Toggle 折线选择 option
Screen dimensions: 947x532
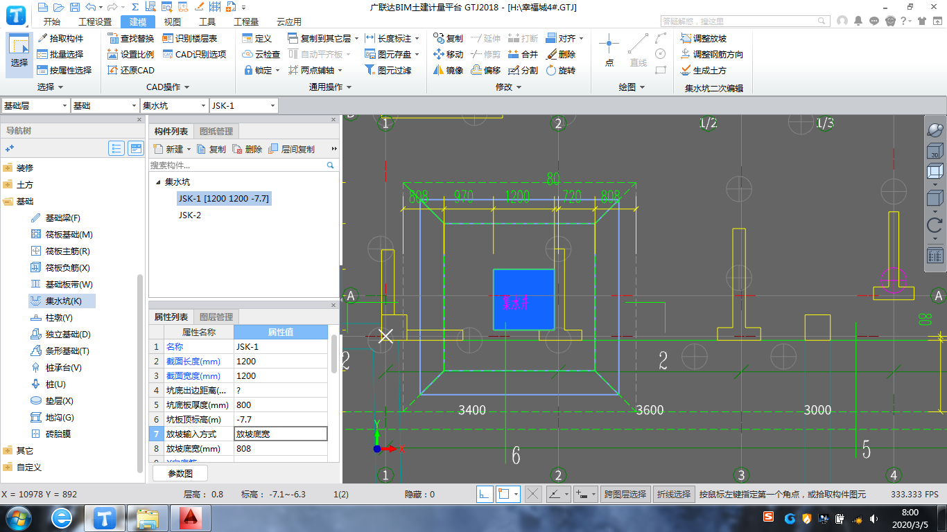[x=675, y=494]
